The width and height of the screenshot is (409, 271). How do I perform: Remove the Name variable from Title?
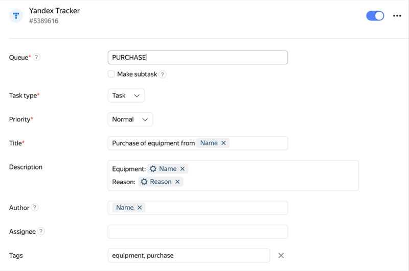[x=223, y=143]
